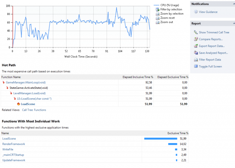Click the Filter Report Data icon
This screenshot has height=168, width=235.
click(x=195, y=60)
